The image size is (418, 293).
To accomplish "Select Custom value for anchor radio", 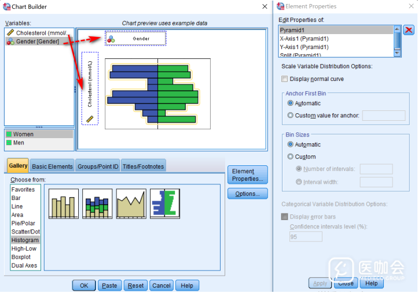I will tap(291, 116).
